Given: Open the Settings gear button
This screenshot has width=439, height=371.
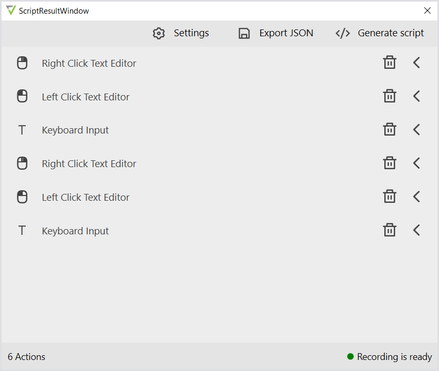Looking at the screenshot, I should click(180, 34).
